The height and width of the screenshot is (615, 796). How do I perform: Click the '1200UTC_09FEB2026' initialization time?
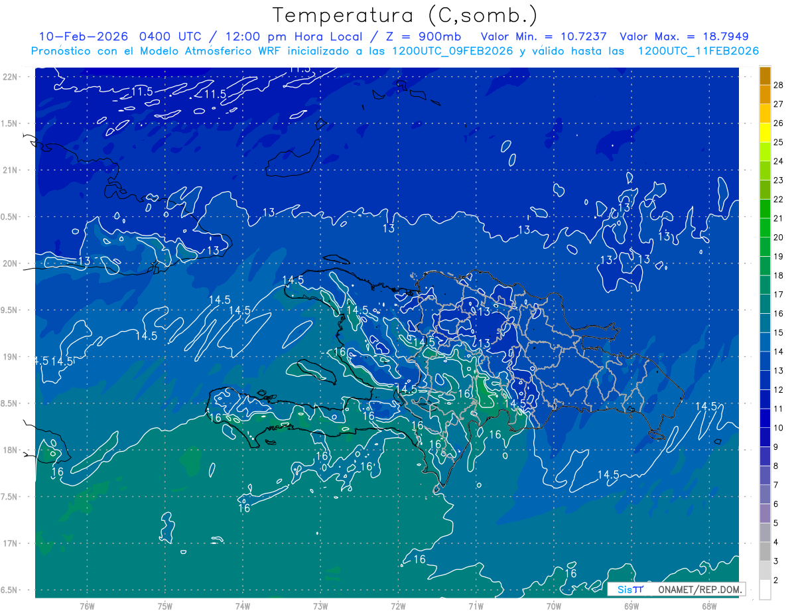[x=452, y=51]
